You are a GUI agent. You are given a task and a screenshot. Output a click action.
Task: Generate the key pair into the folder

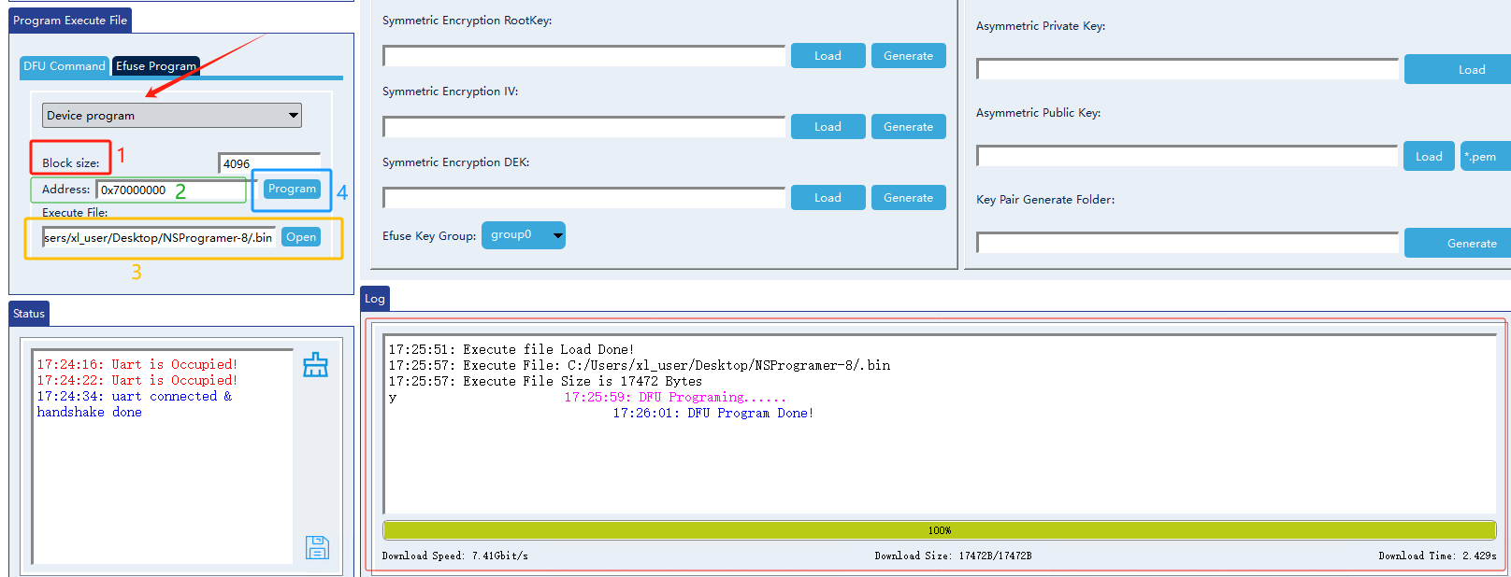1458,244
